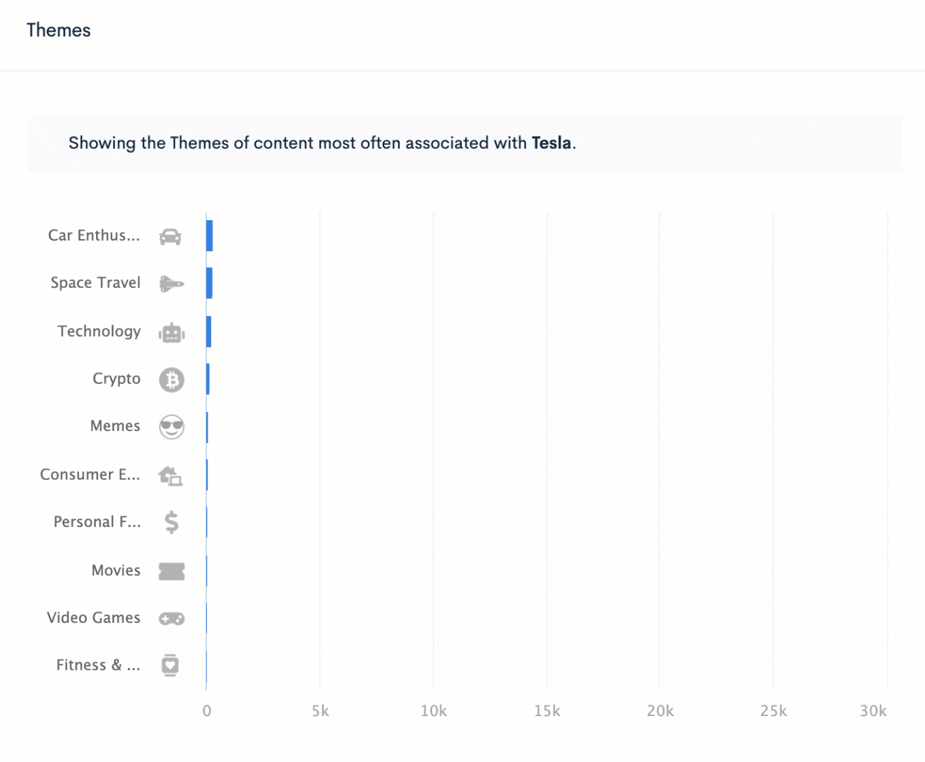The height and width of the screenshot is (762, 925).
Task: Click the space shuttle icon for Space Travel
Action: tap(172, 284)
